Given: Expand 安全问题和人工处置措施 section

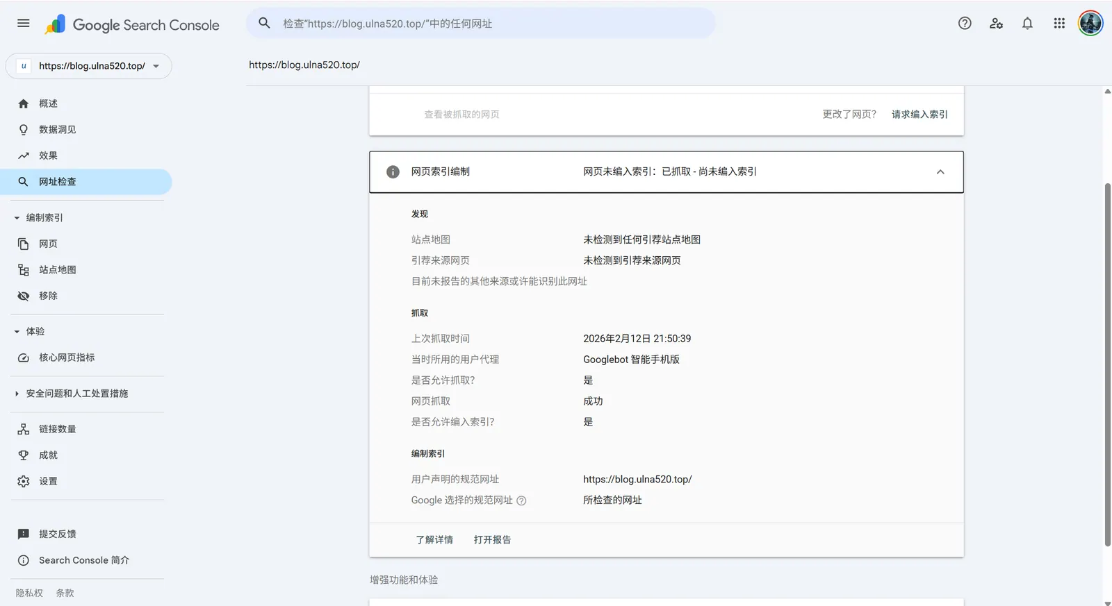Looking at the screenshot, I should (x=17, y=394).
